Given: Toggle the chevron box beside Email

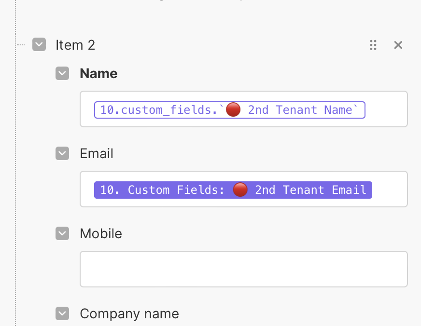Looking at the screenshot, I should [62, 153].
